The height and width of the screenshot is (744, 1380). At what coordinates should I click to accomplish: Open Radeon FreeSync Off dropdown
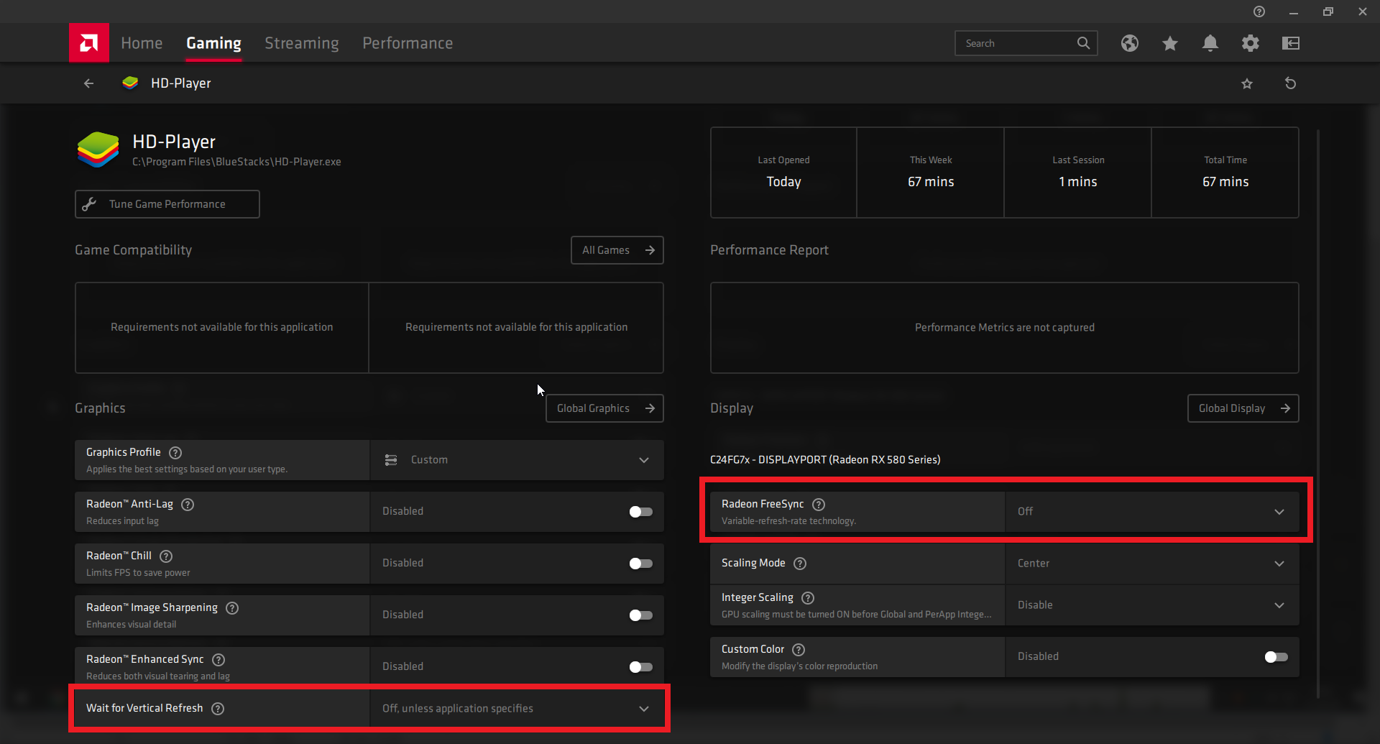point(1152,512)
